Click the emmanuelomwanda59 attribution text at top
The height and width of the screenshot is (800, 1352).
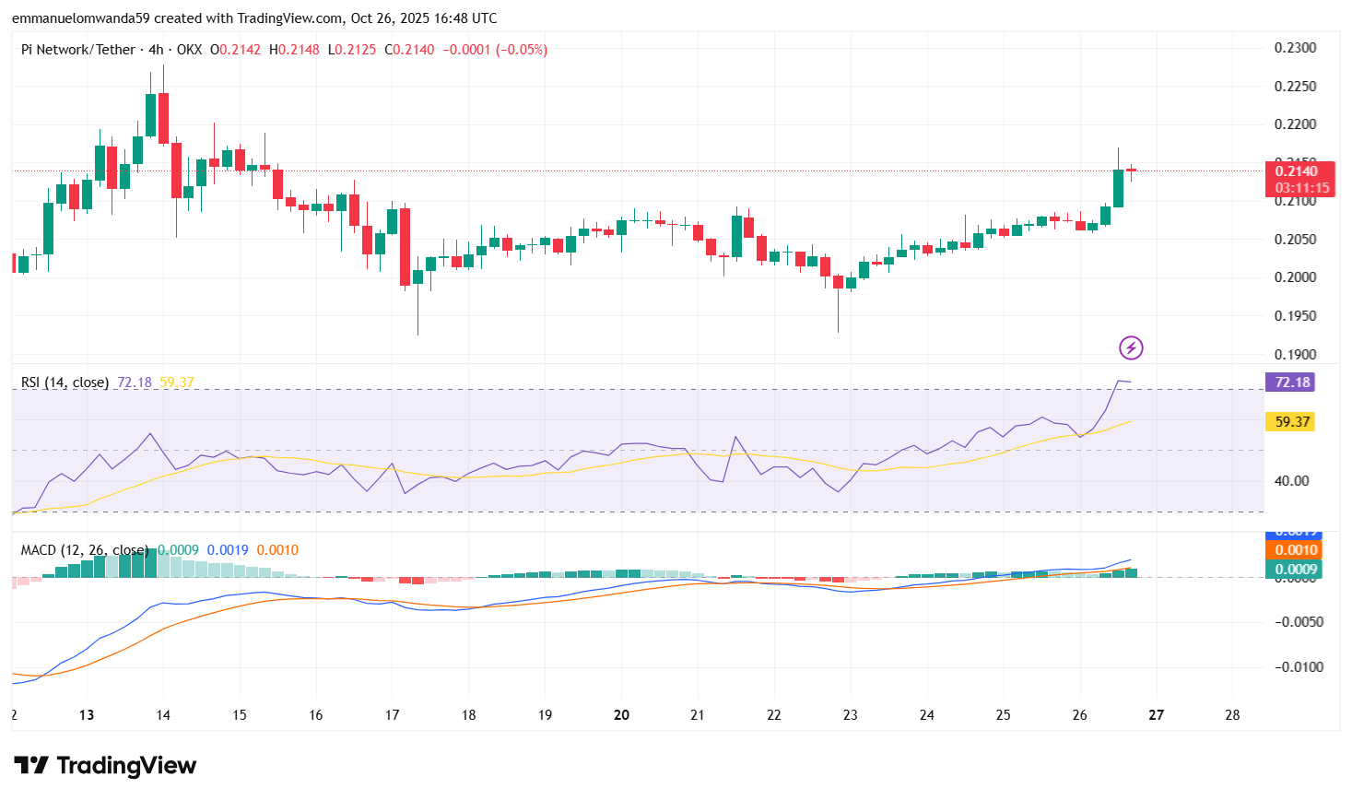coord(79,18)
